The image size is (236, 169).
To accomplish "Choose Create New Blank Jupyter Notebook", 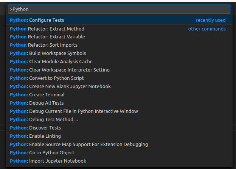I will click(x=119, y=87).
